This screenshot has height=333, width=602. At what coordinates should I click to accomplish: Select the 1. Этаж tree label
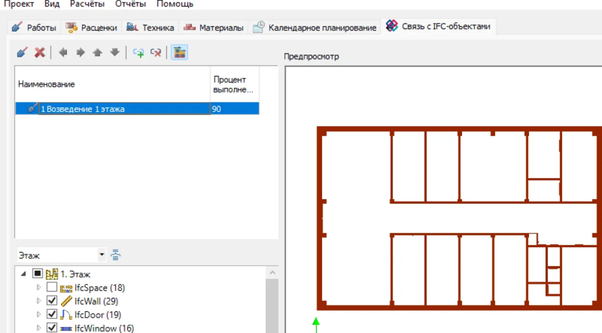point(75,274)
